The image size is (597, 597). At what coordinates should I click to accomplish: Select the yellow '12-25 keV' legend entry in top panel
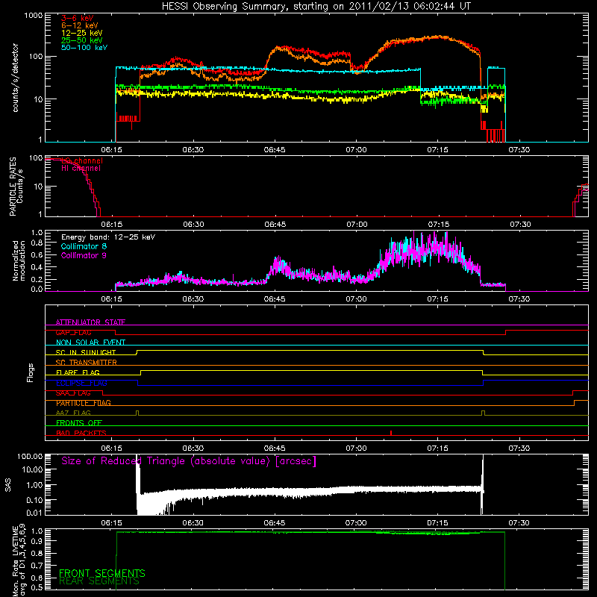point(81,33)
